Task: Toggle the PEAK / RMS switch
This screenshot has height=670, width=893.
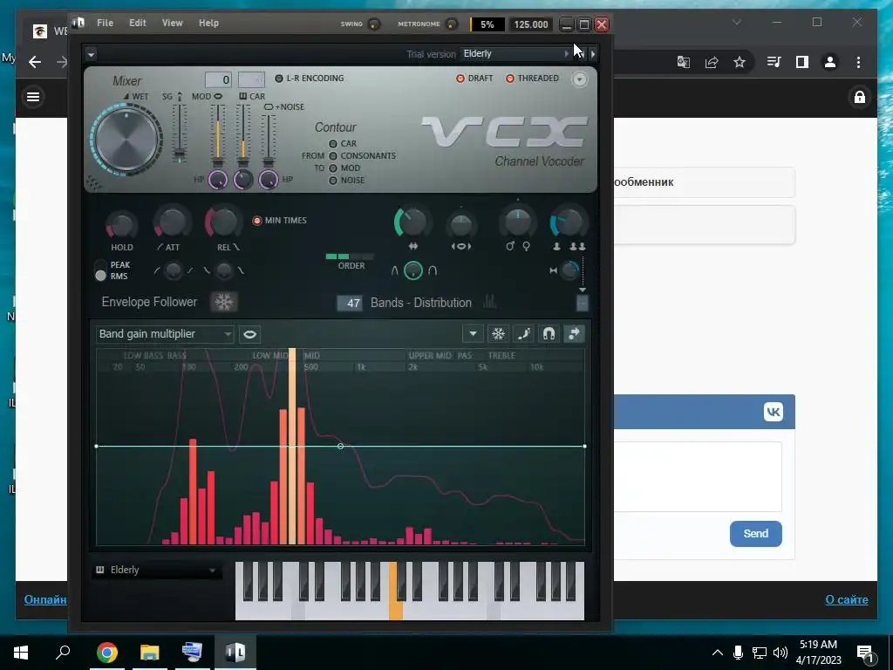Action: (x=101, y=270)
